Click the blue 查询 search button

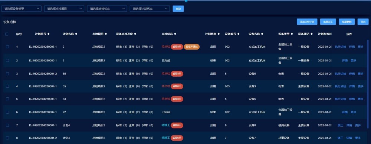pyautogui.click(x=178, y=9)
